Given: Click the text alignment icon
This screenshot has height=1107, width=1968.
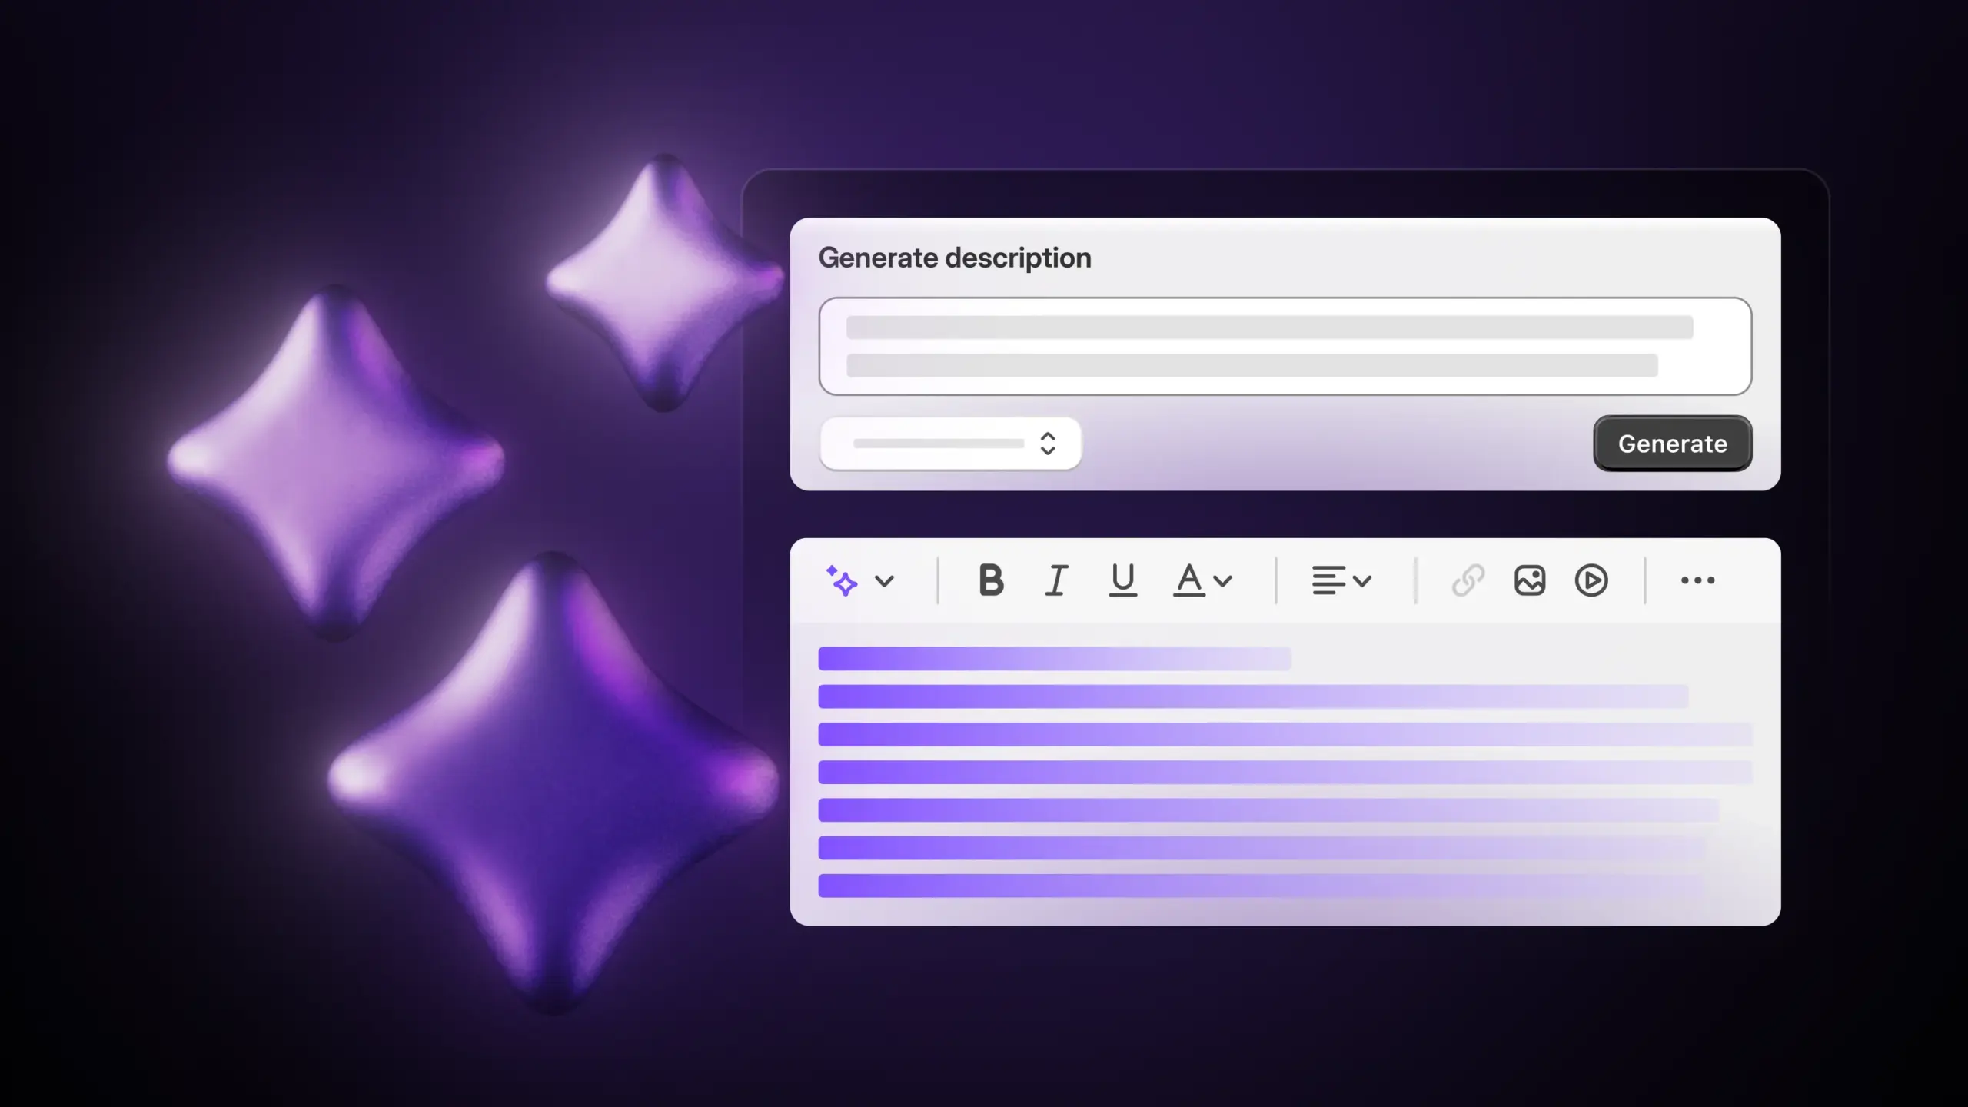Looking at the screenshot, I should coord(1328,580).
